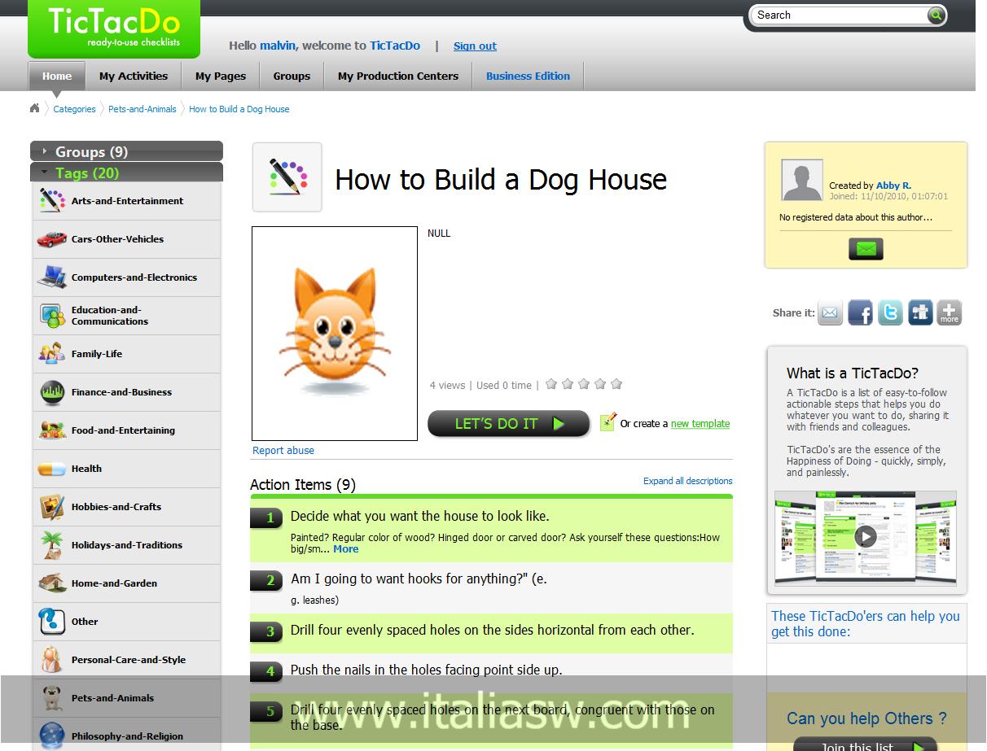The height and width of the screenshot is (751, 987).
Task: Select action item 3 Drill four holes
Action: coord(491,631)
